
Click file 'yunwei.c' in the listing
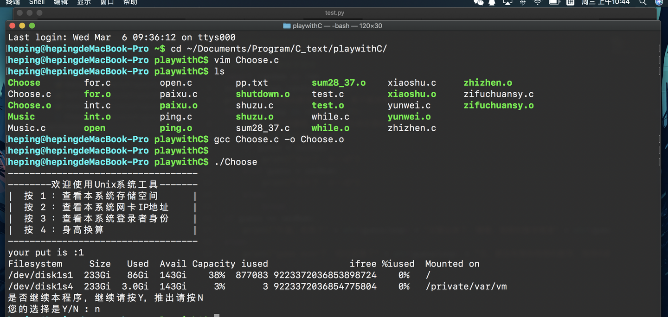tap(409, 106)
